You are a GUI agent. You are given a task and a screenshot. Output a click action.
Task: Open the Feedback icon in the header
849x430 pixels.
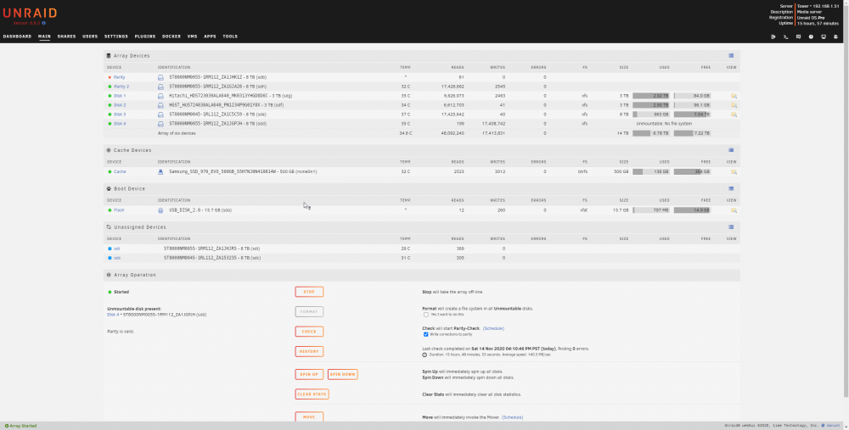798,36
